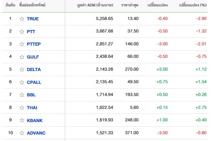Open the PTTEP stock page
Screen dimensions: 213x141
pyautogui.click(x=34, y=44)
